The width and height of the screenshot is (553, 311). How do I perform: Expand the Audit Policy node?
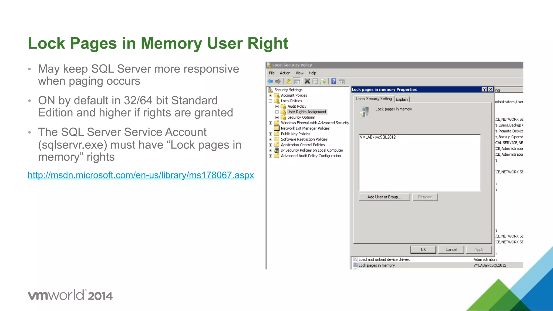click(x=277, y=106)
